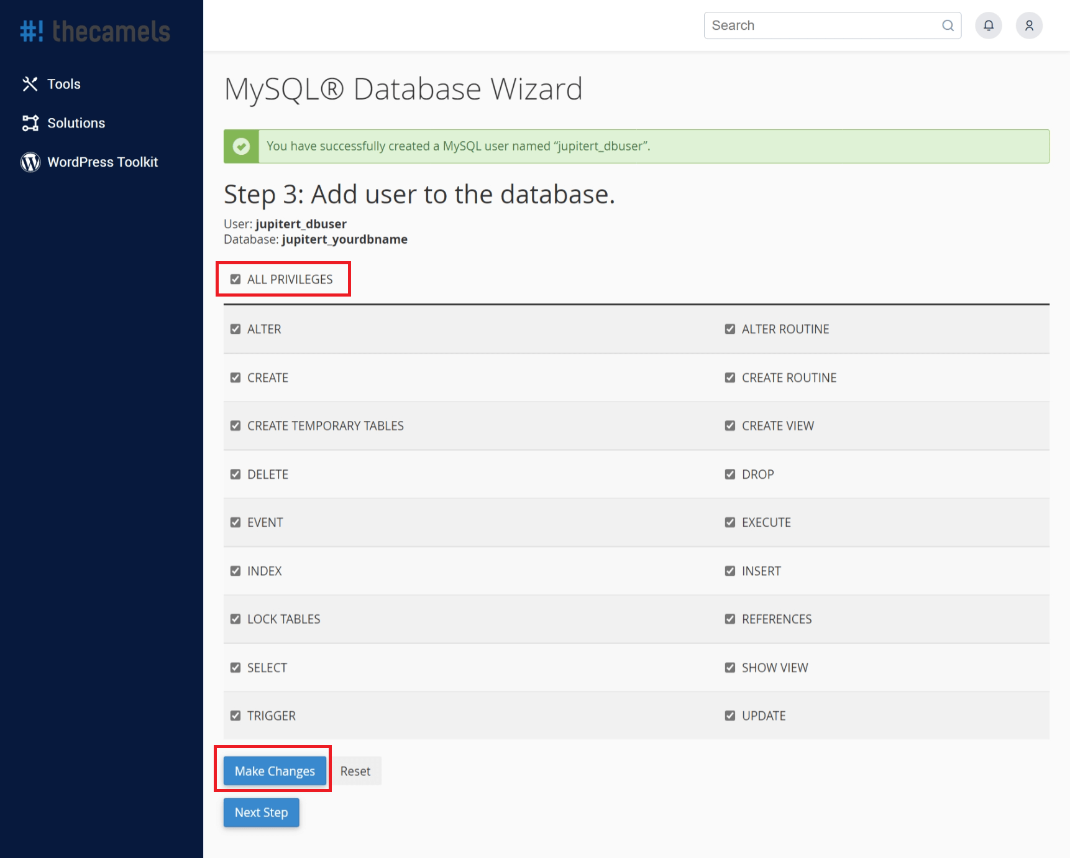Uncheck the DROP privilege checkbox
Viewport: 1070px width, 858px height.
click(730, 474)
